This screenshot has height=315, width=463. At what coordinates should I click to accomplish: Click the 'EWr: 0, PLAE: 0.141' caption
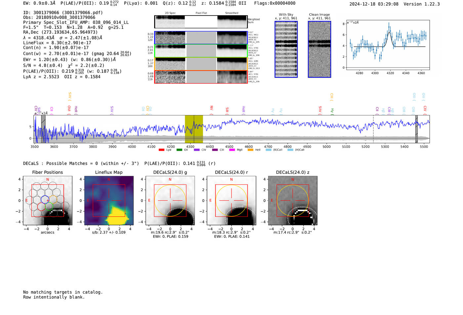coord(232,236)
